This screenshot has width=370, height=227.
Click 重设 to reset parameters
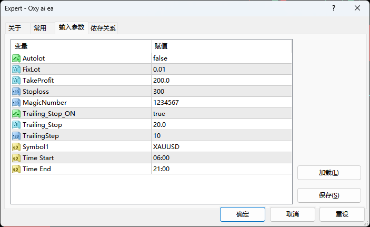pyautogui.click(x=342, y=214)
